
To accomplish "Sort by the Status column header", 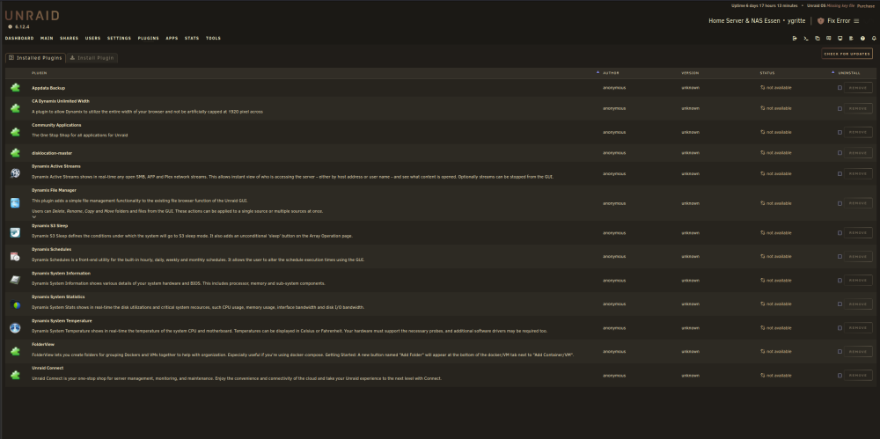I will point(767,73).
